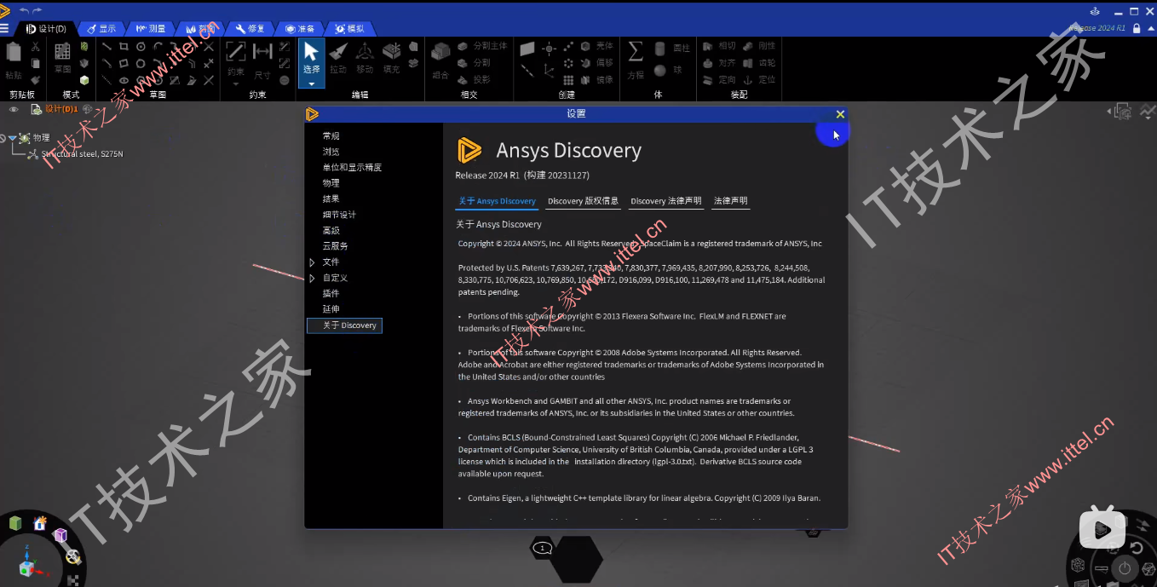This screenshot has height=587, width=1157.
Task: Click the 定位 (Anchor) assembly tool
Action: pyautogui.click(x=759, y=80)
